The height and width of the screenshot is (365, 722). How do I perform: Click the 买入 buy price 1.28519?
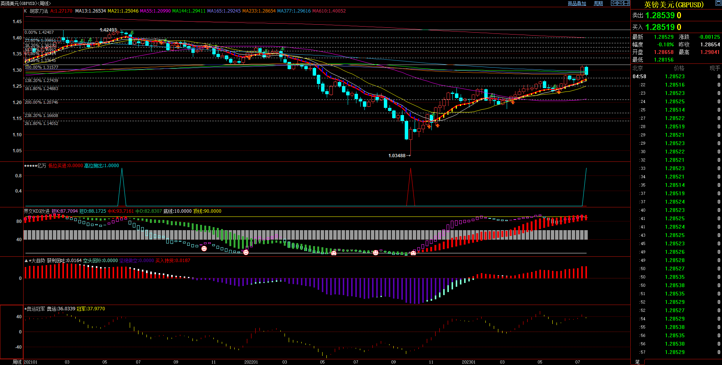[x=660, y=27]
